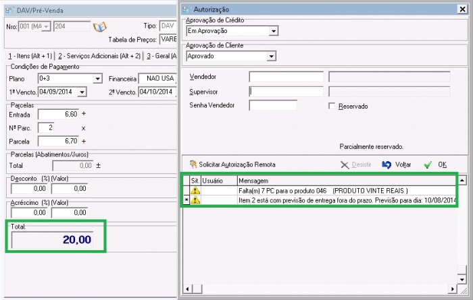Focus the Senha Vendedor password field

(273, 106)
